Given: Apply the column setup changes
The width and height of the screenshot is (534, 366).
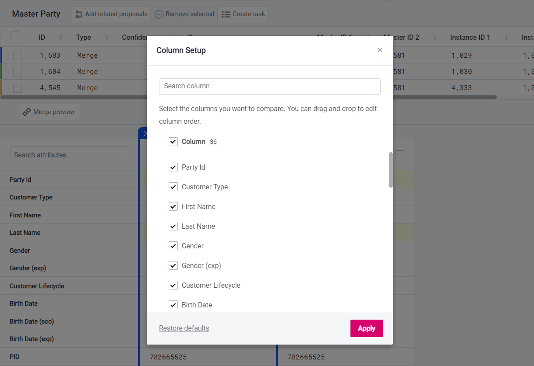Looking at the screenshot, I should (x=367, y=328).
